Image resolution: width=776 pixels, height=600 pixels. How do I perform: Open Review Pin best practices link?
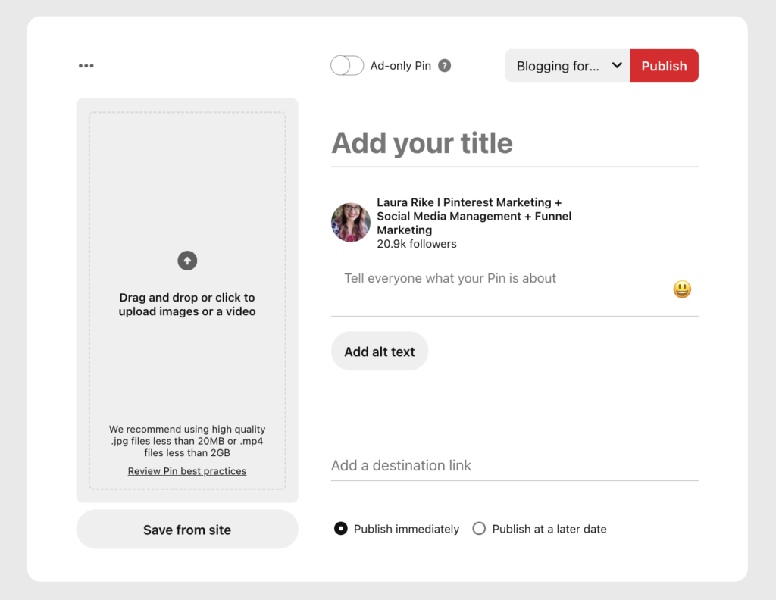pyautogui.click(x=186, y=470)
